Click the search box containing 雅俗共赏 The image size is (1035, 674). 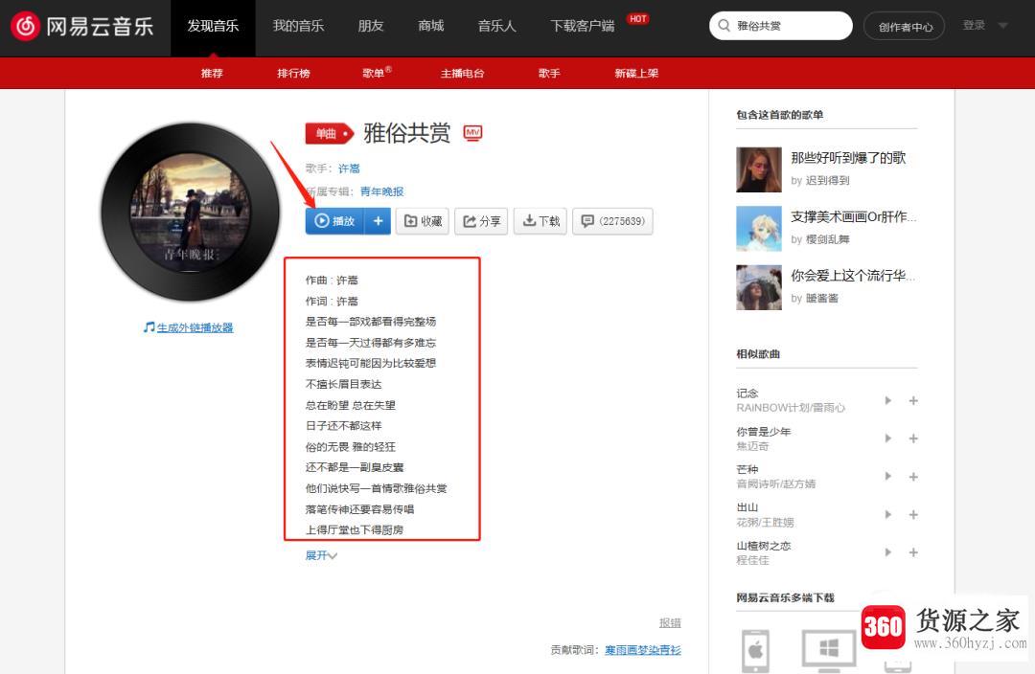781,26
